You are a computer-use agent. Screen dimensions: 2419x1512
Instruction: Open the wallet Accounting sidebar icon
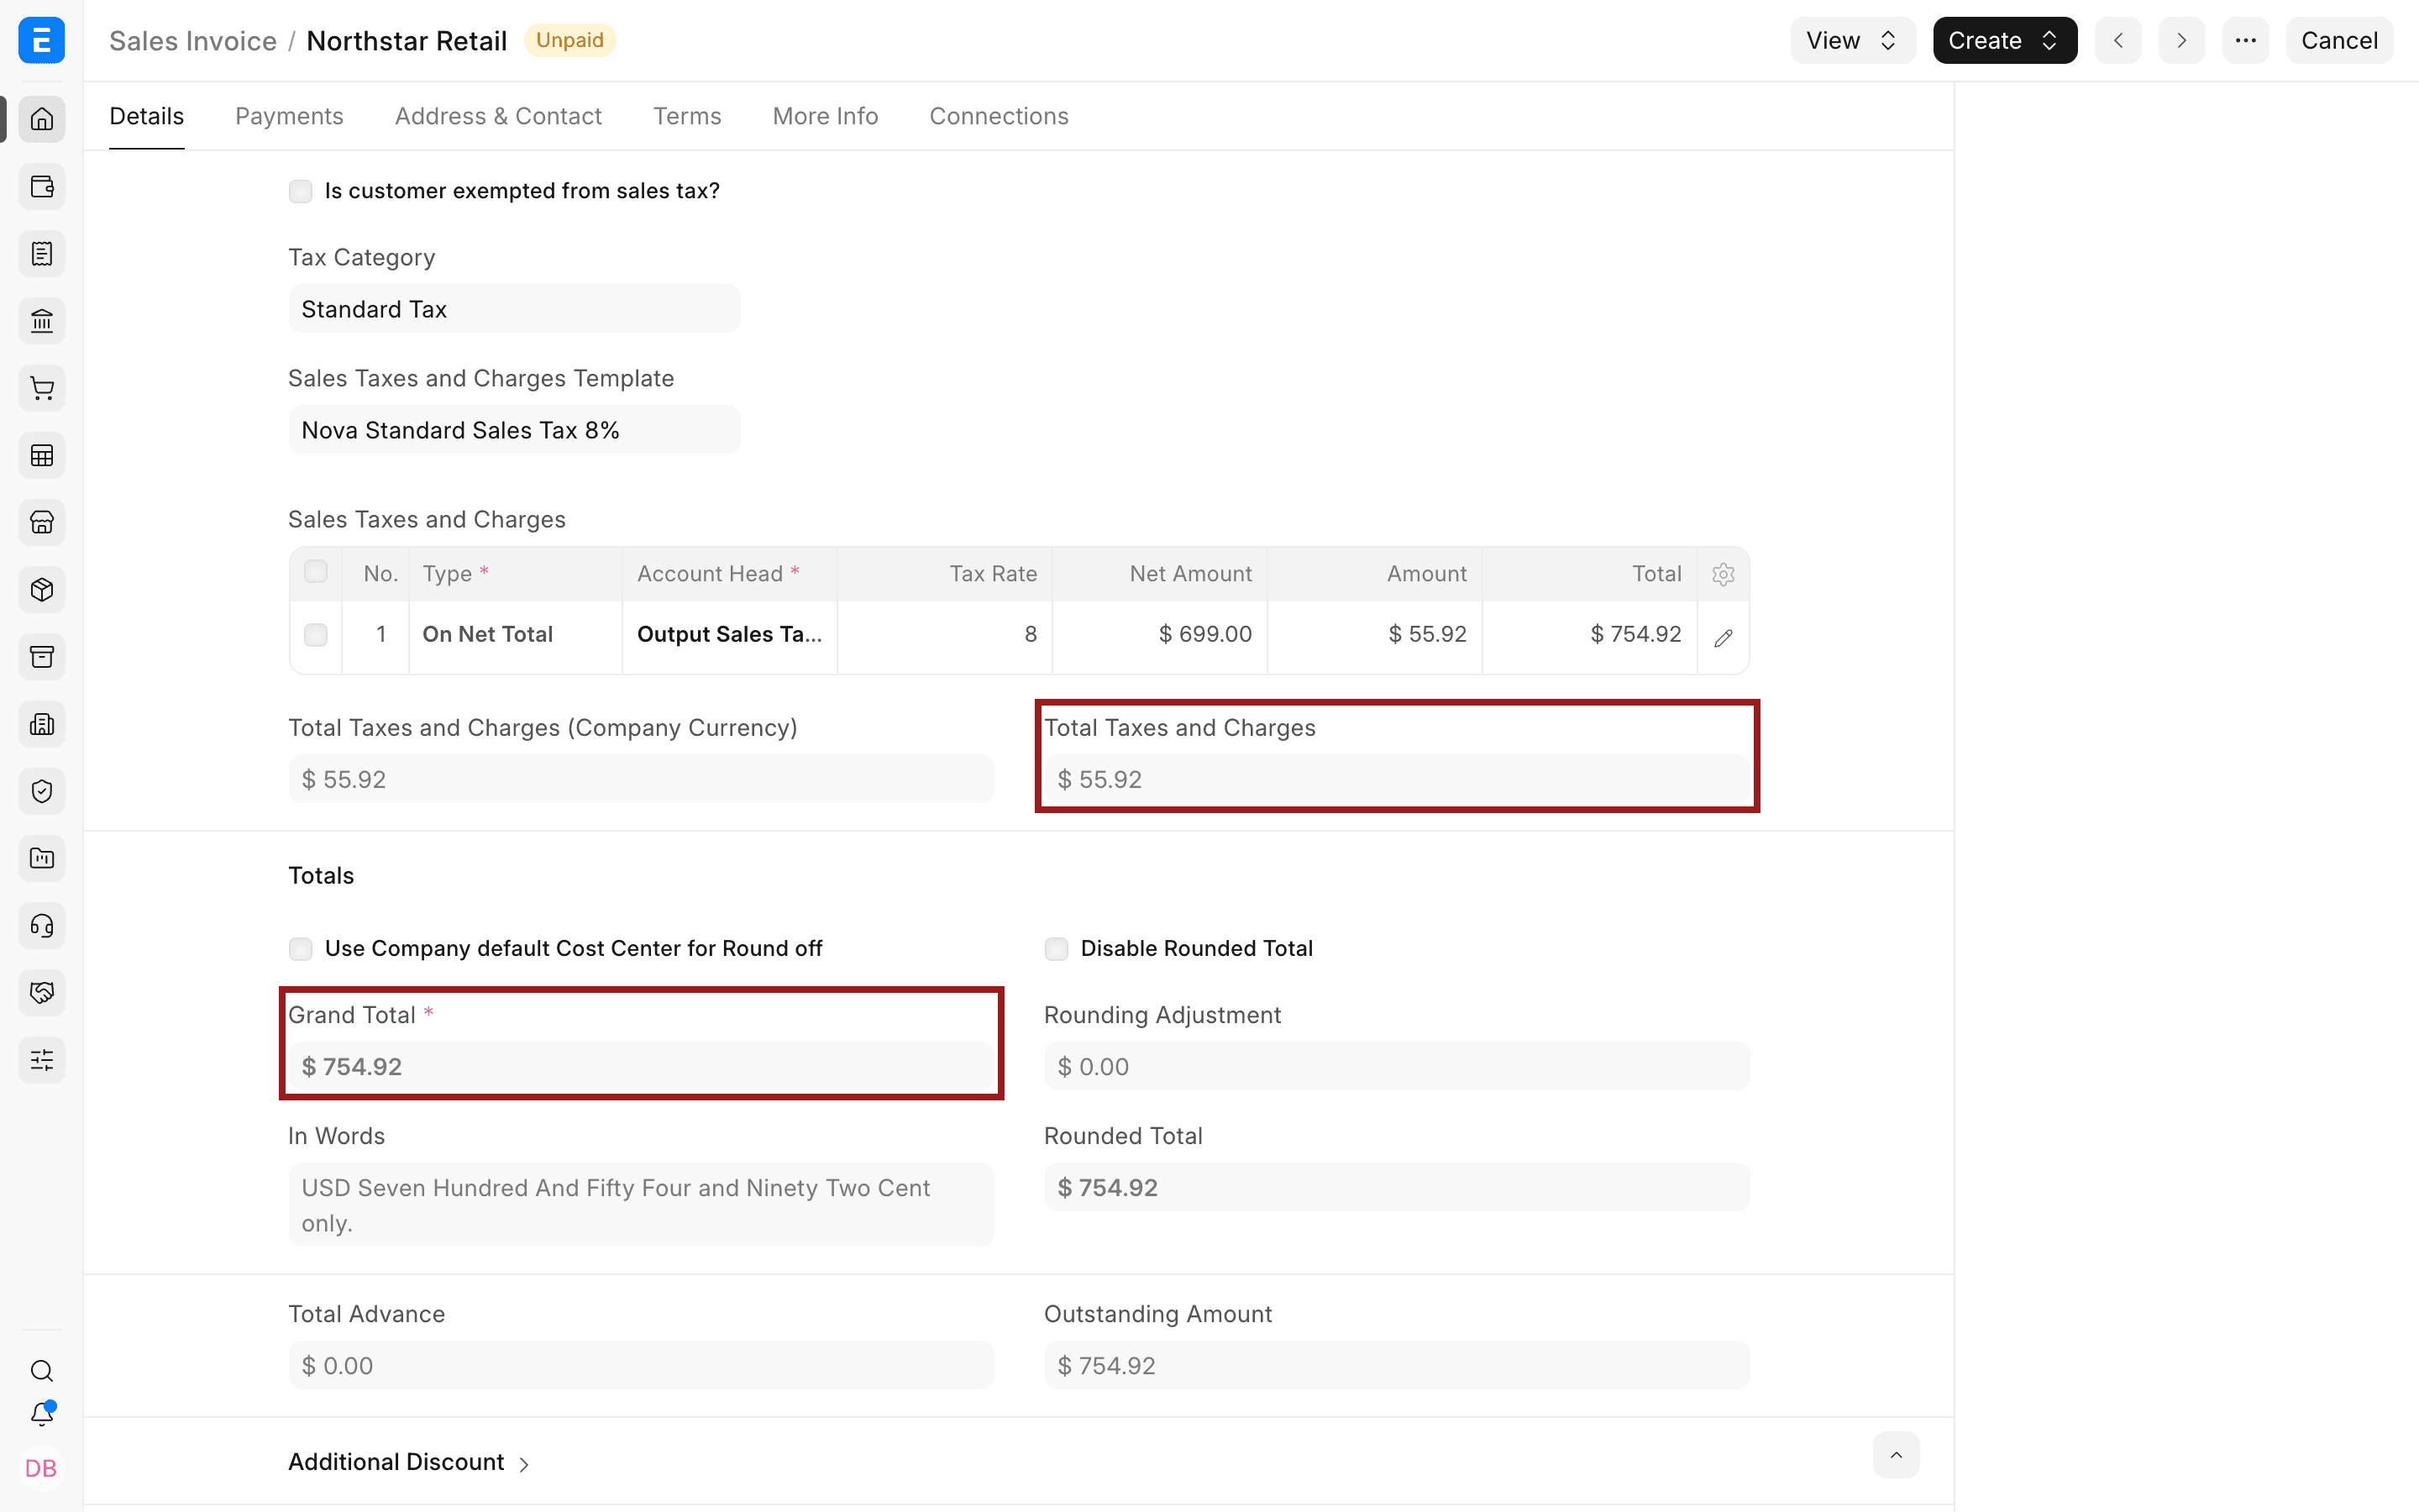42,186
